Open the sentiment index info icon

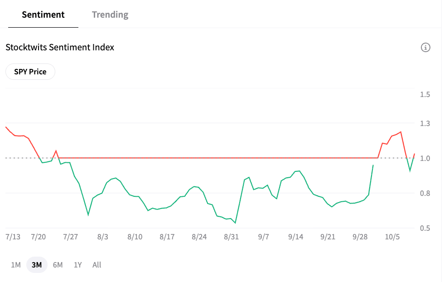tap(425, 47)
